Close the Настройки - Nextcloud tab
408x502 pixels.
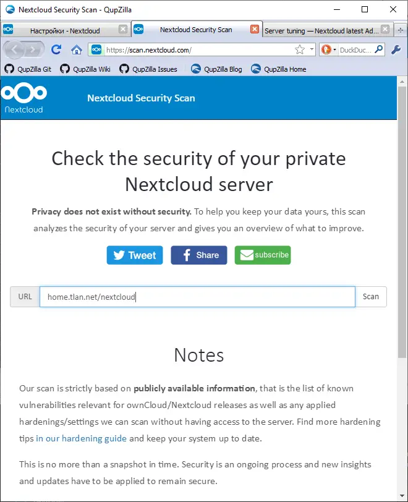[x=122, y=30]
